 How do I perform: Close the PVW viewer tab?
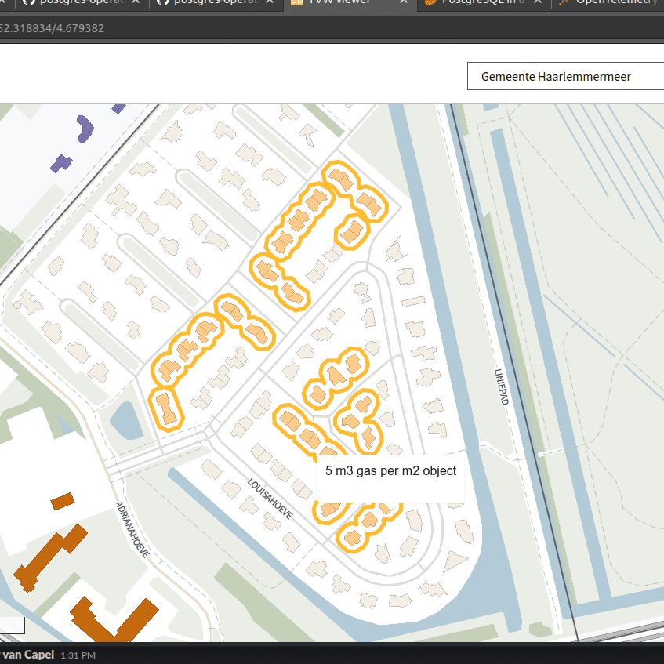pos(404,2)
